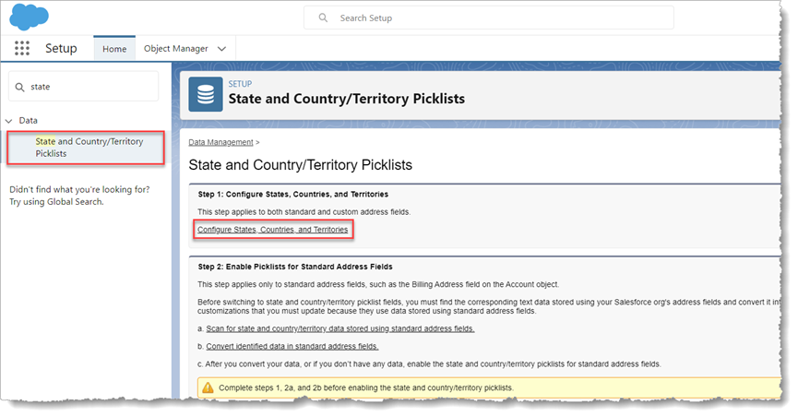Click the warning triangle icon in the yellow notice

click(208, 388)
